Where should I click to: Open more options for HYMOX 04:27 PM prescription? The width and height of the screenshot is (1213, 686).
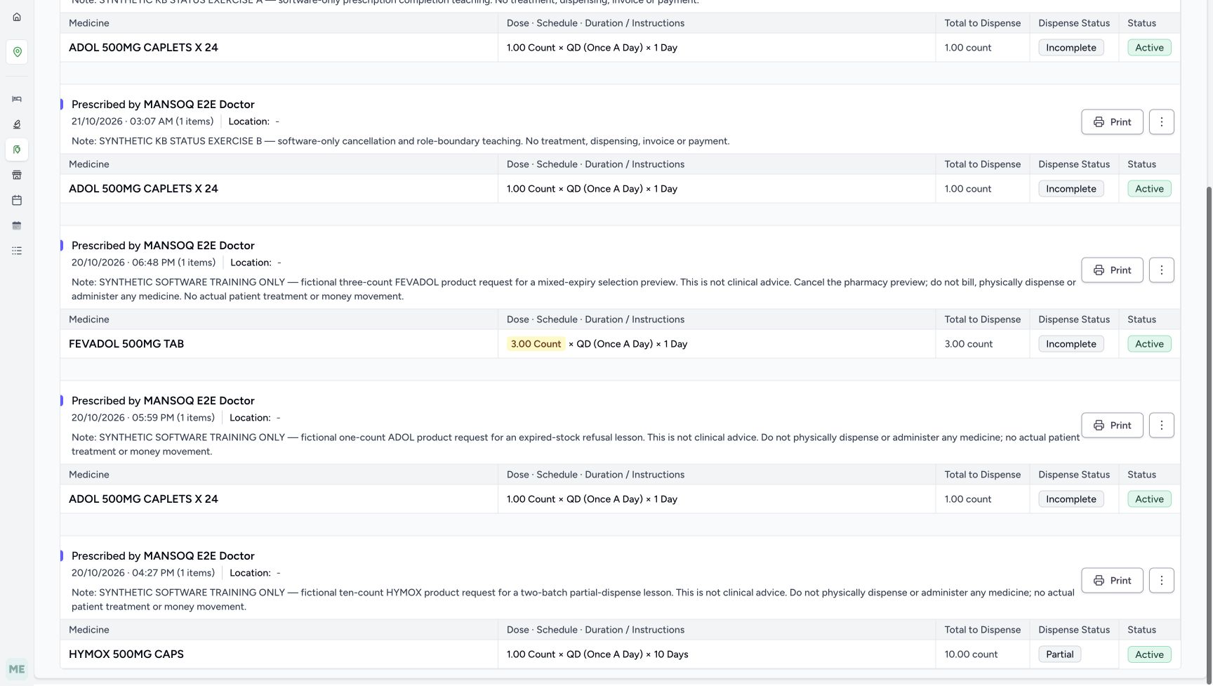[x=1161, y=581]
